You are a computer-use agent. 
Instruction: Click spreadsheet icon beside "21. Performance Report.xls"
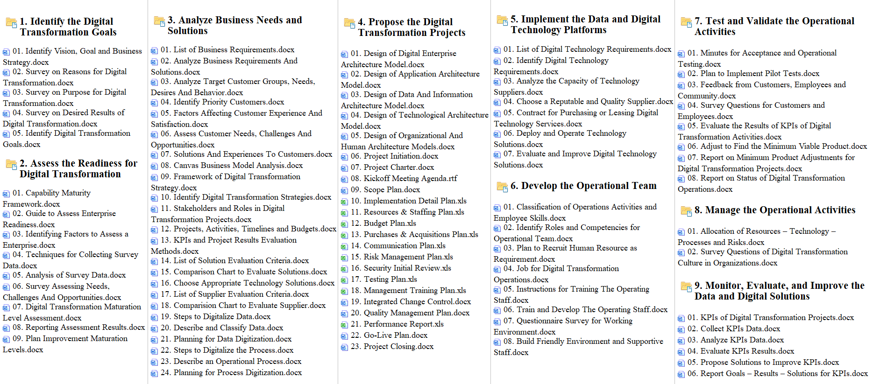344,325
